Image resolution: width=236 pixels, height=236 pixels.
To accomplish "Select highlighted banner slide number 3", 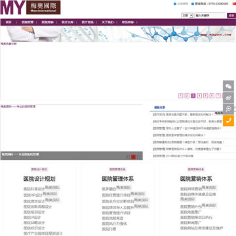I will tap(193, 96).
